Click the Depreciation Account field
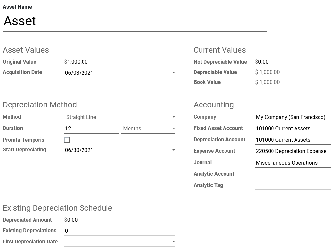The height and width of the screenshot is (251, 331). point(293,140)
